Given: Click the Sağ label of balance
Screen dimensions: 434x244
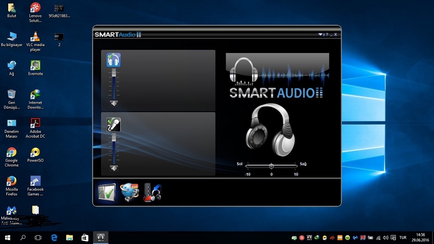Looking at the screenshot, I should click(x=303, y=164).
